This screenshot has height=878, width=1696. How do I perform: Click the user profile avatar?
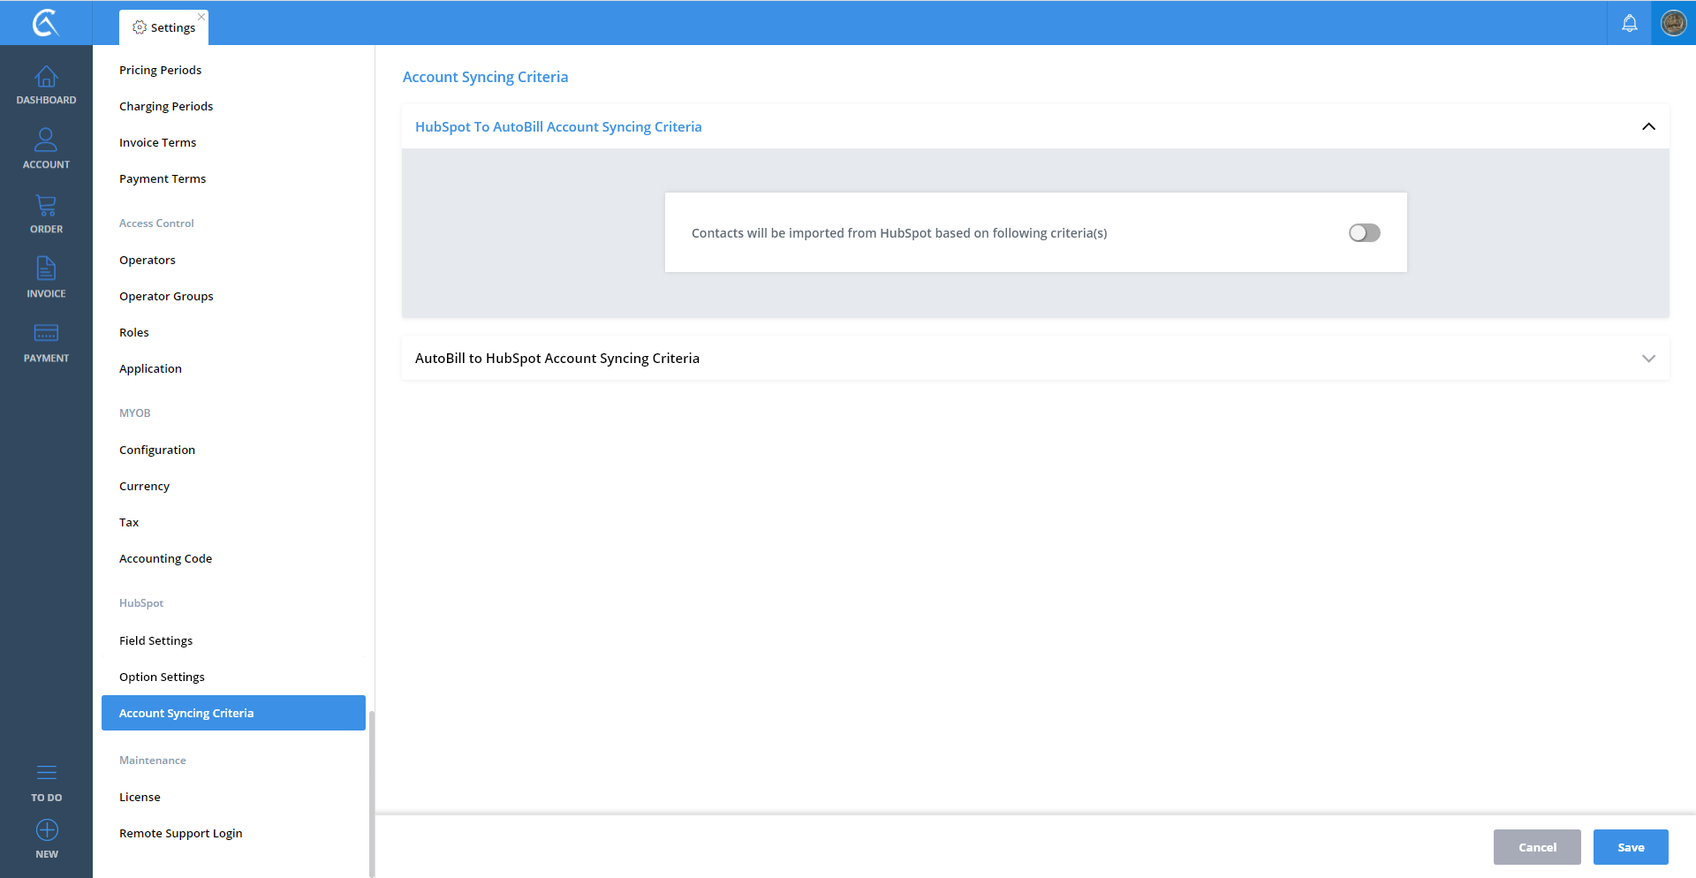pyautogui.click(x=1673, y=23)
